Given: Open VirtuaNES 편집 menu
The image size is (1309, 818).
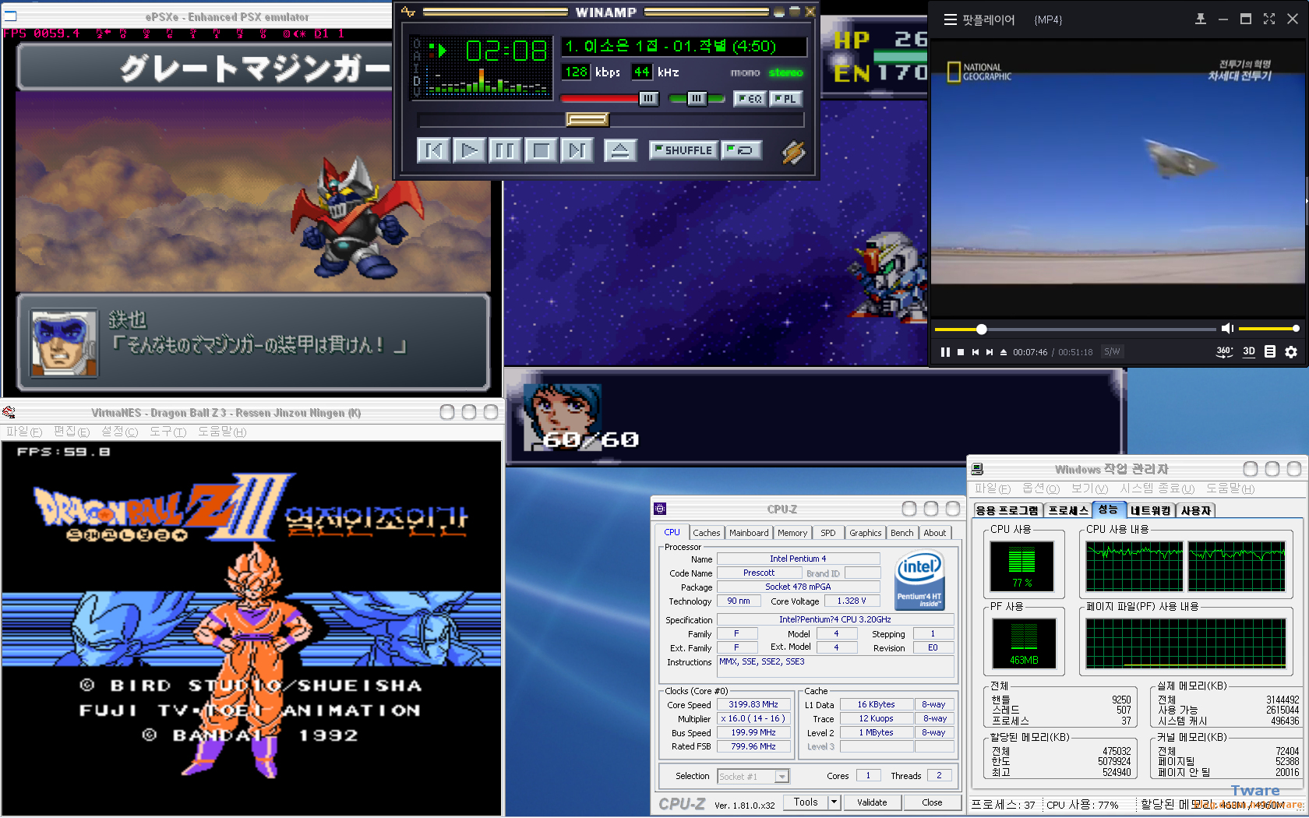Looking at the screenshot, I should (72, 432).
